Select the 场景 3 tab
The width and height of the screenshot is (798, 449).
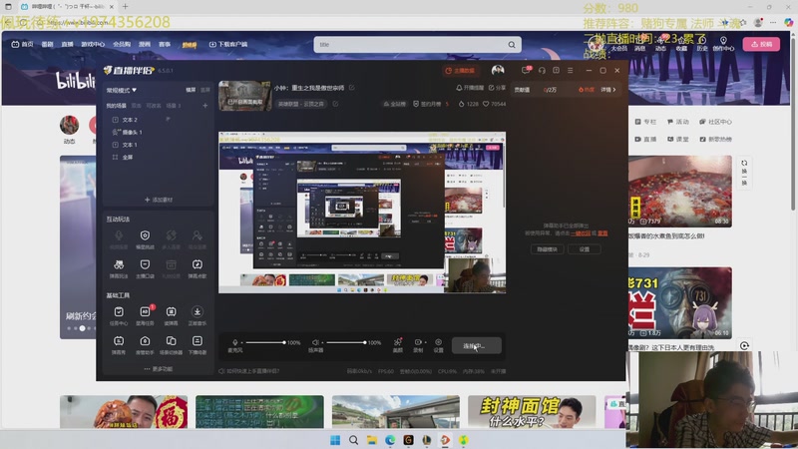point(174,106)
